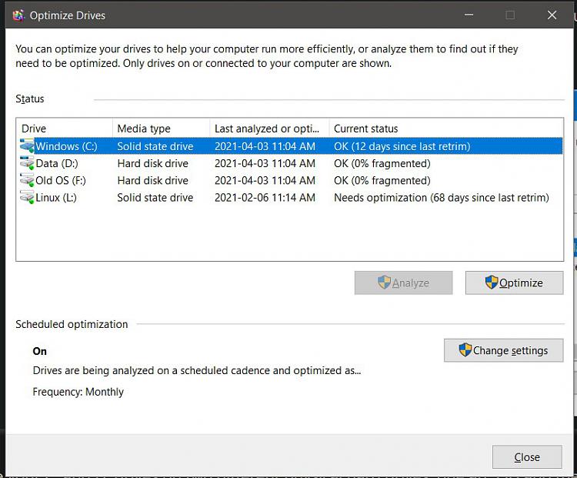The width and height of the screenshot is (577, 478).
Task: Minimize the Optimize Drives window
Action: point(469,15)
